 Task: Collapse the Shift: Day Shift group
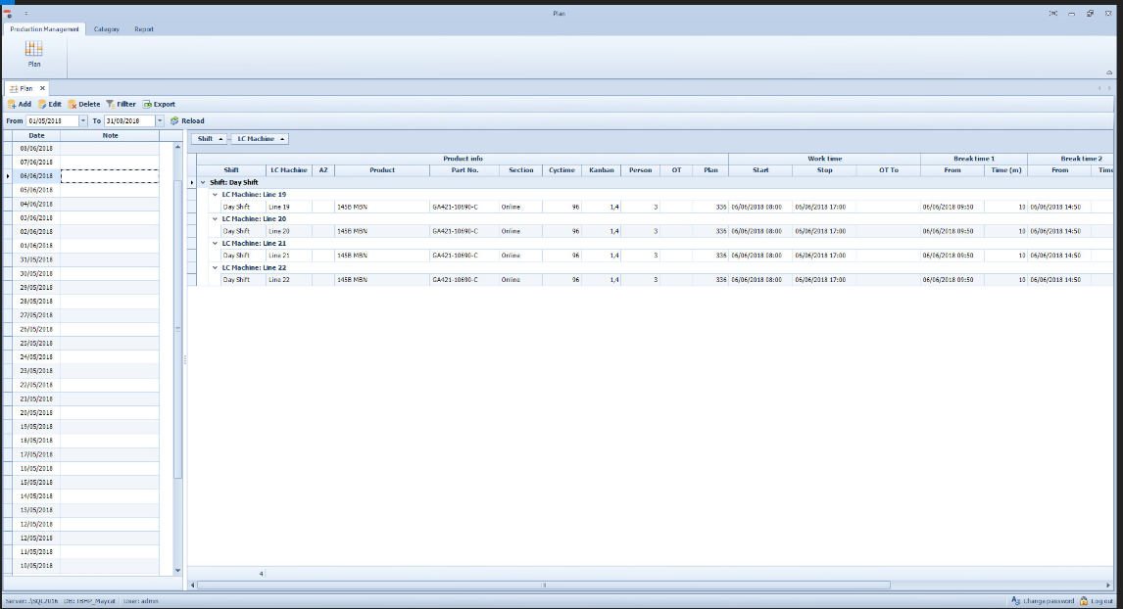click(203, 182)
